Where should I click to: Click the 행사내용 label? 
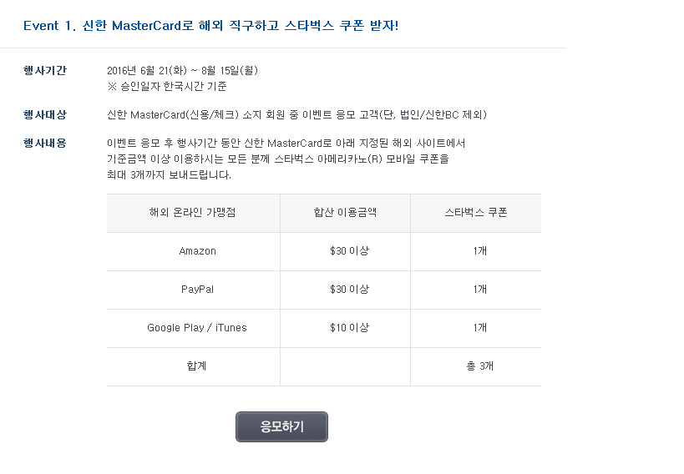(x=45, y=144)
